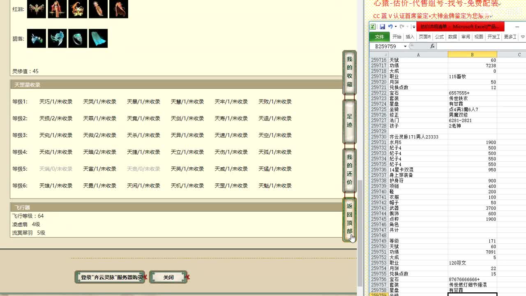Image resolution: width=526 pixels, height=296 pixels.
Task: Click the cyan cape icon in 碧落 row
Action: 98,38
